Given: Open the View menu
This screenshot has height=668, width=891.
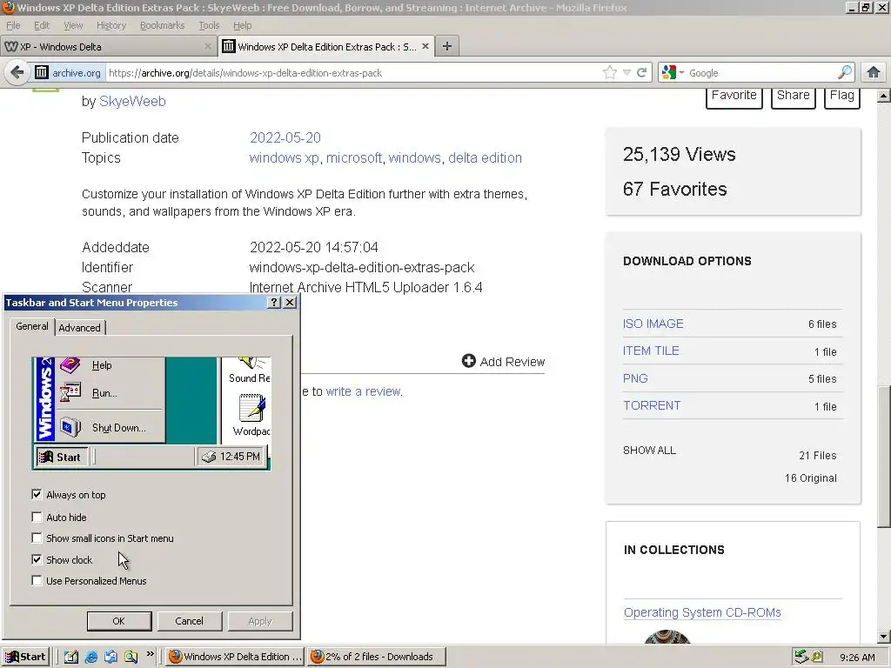Looking at the screenshot, I should click(x=73, y=25).
